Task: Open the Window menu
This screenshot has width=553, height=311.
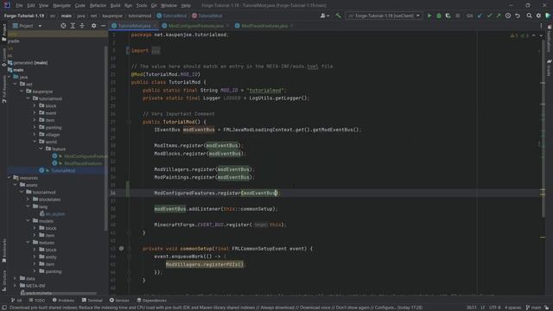Action: pos(168,5)
